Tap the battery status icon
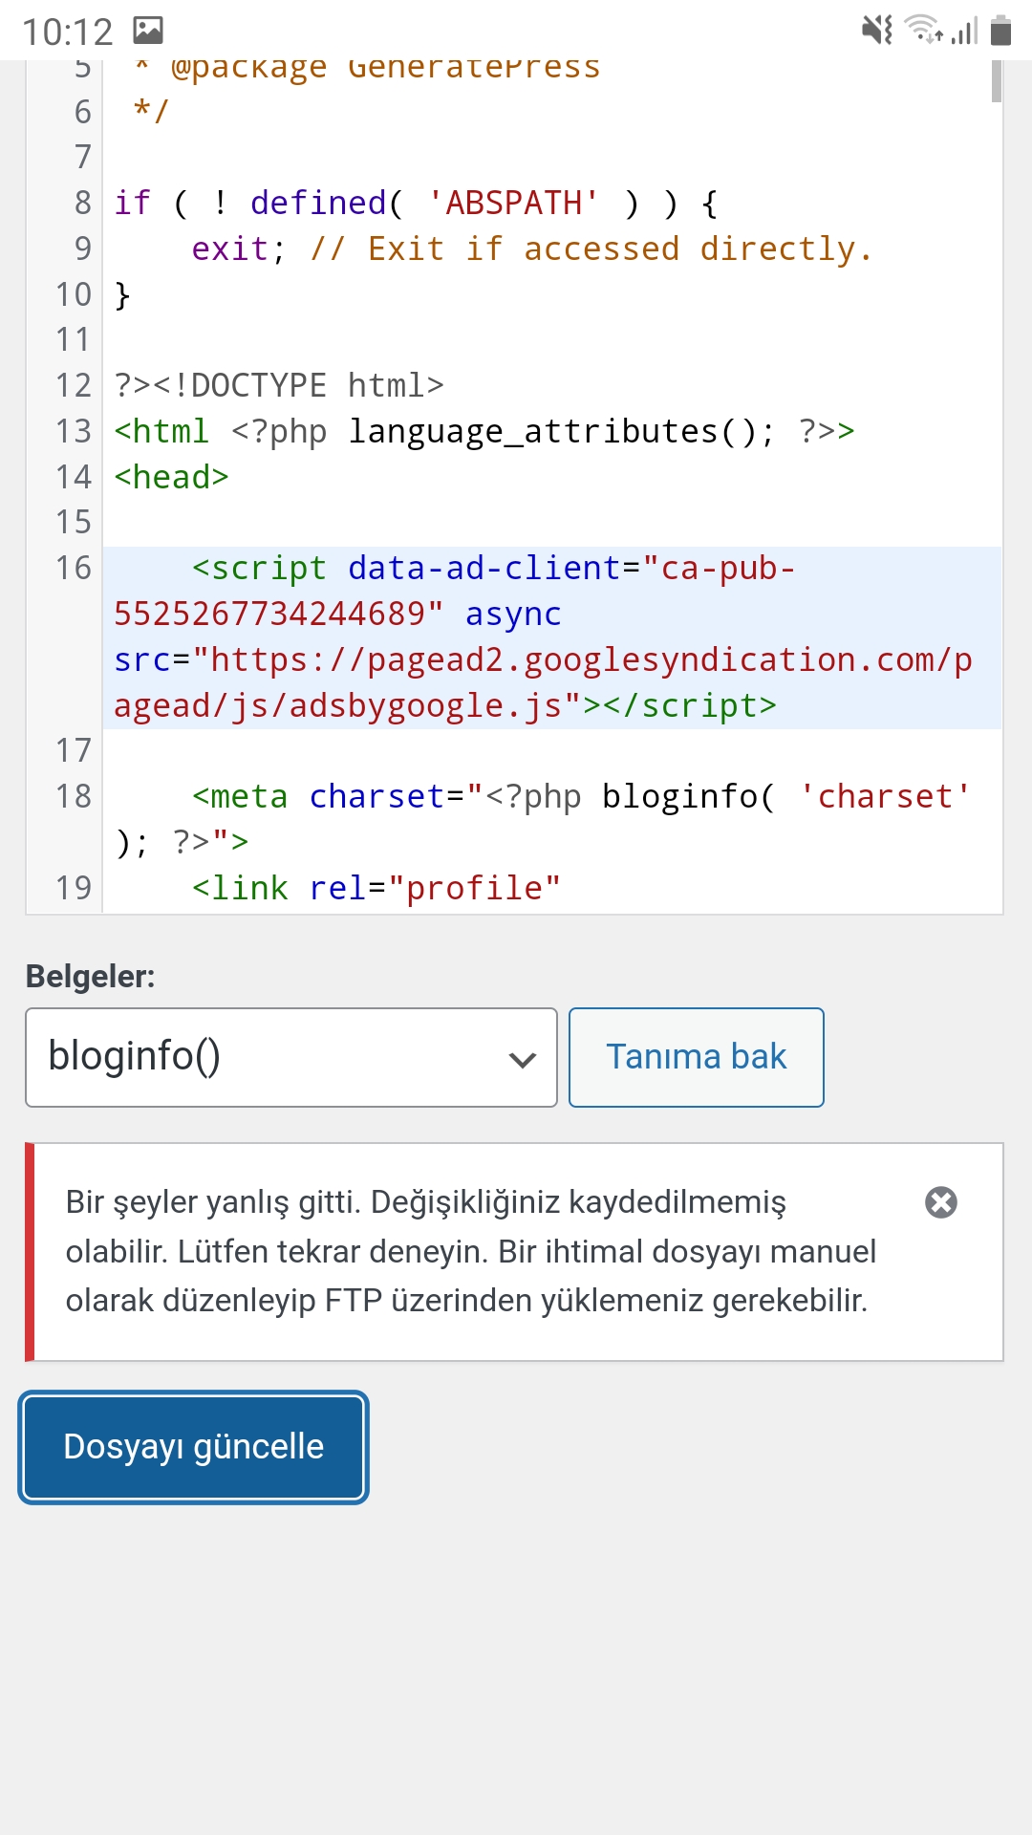 (x=1000, y=31)
